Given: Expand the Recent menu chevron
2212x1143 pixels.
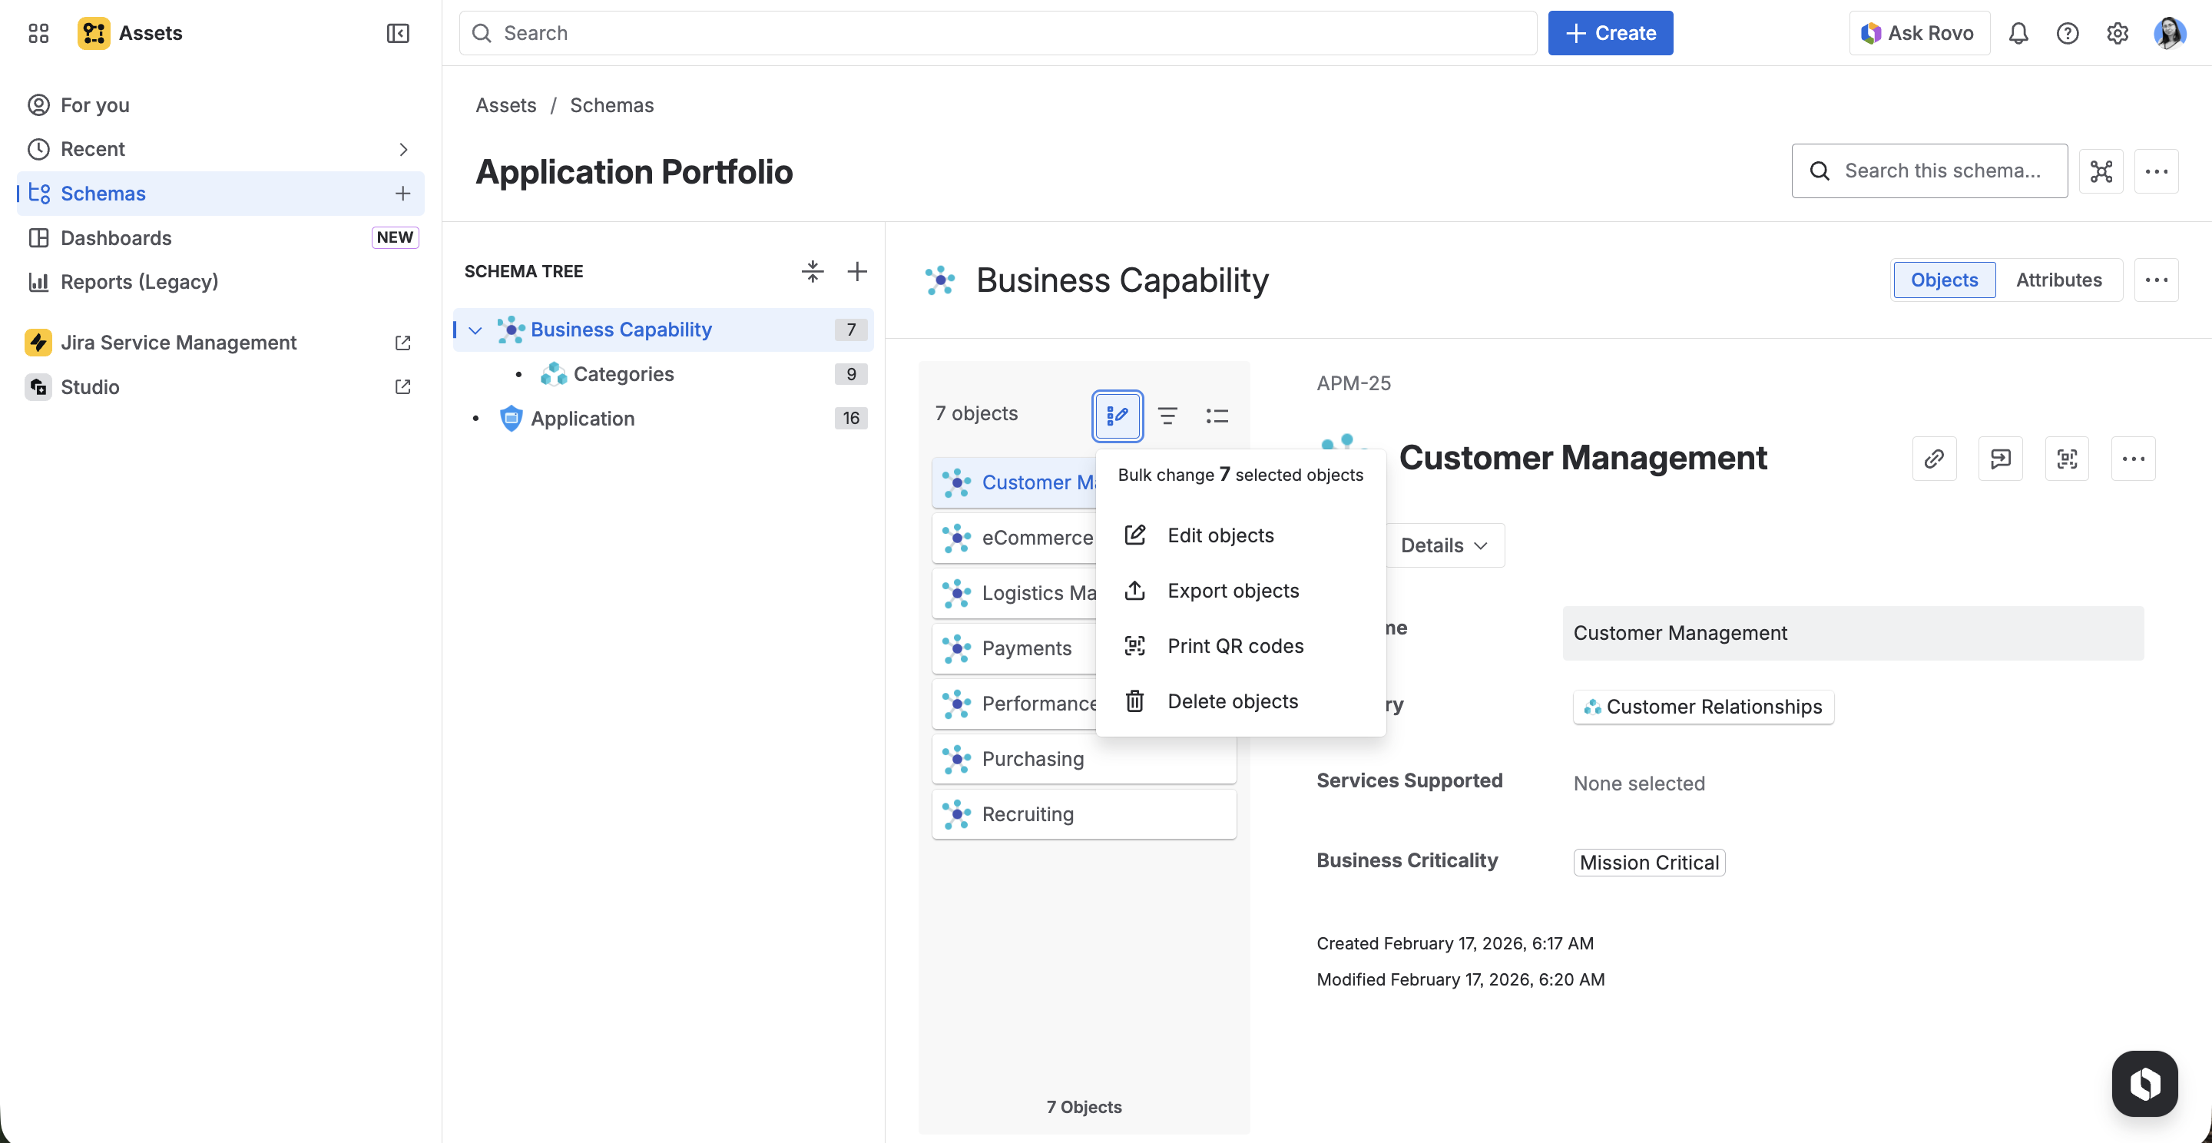Looking at the screenshot, I should pyautogui.click(x=402, y=150).
